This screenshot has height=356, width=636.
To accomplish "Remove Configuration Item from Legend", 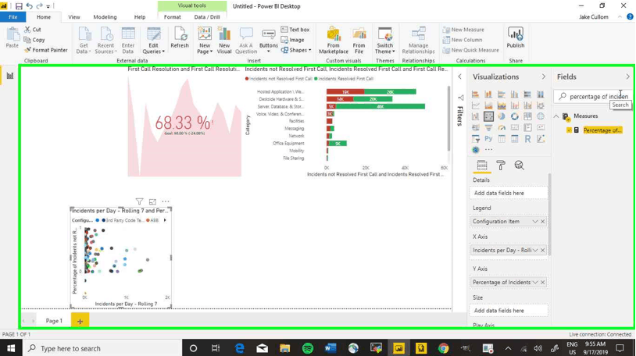I will click(543, 222).
